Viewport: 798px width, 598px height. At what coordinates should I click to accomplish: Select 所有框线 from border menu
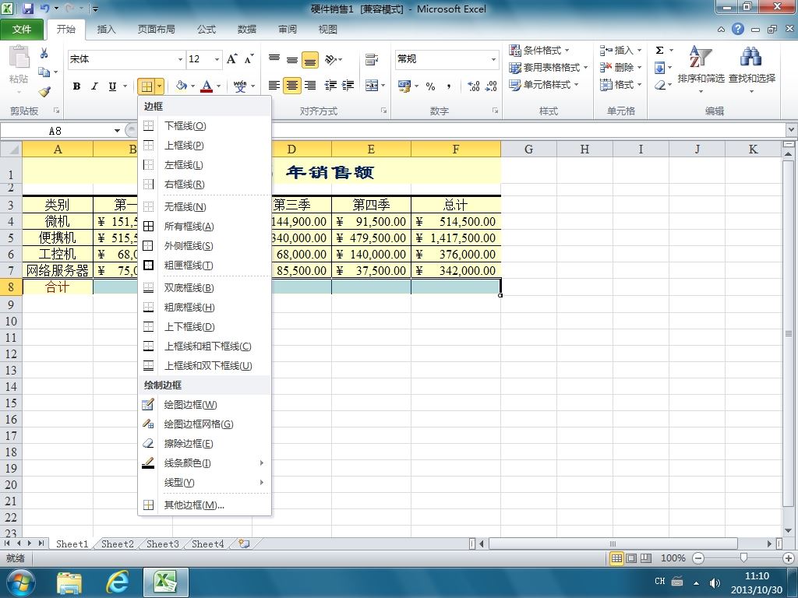point(205,227)
